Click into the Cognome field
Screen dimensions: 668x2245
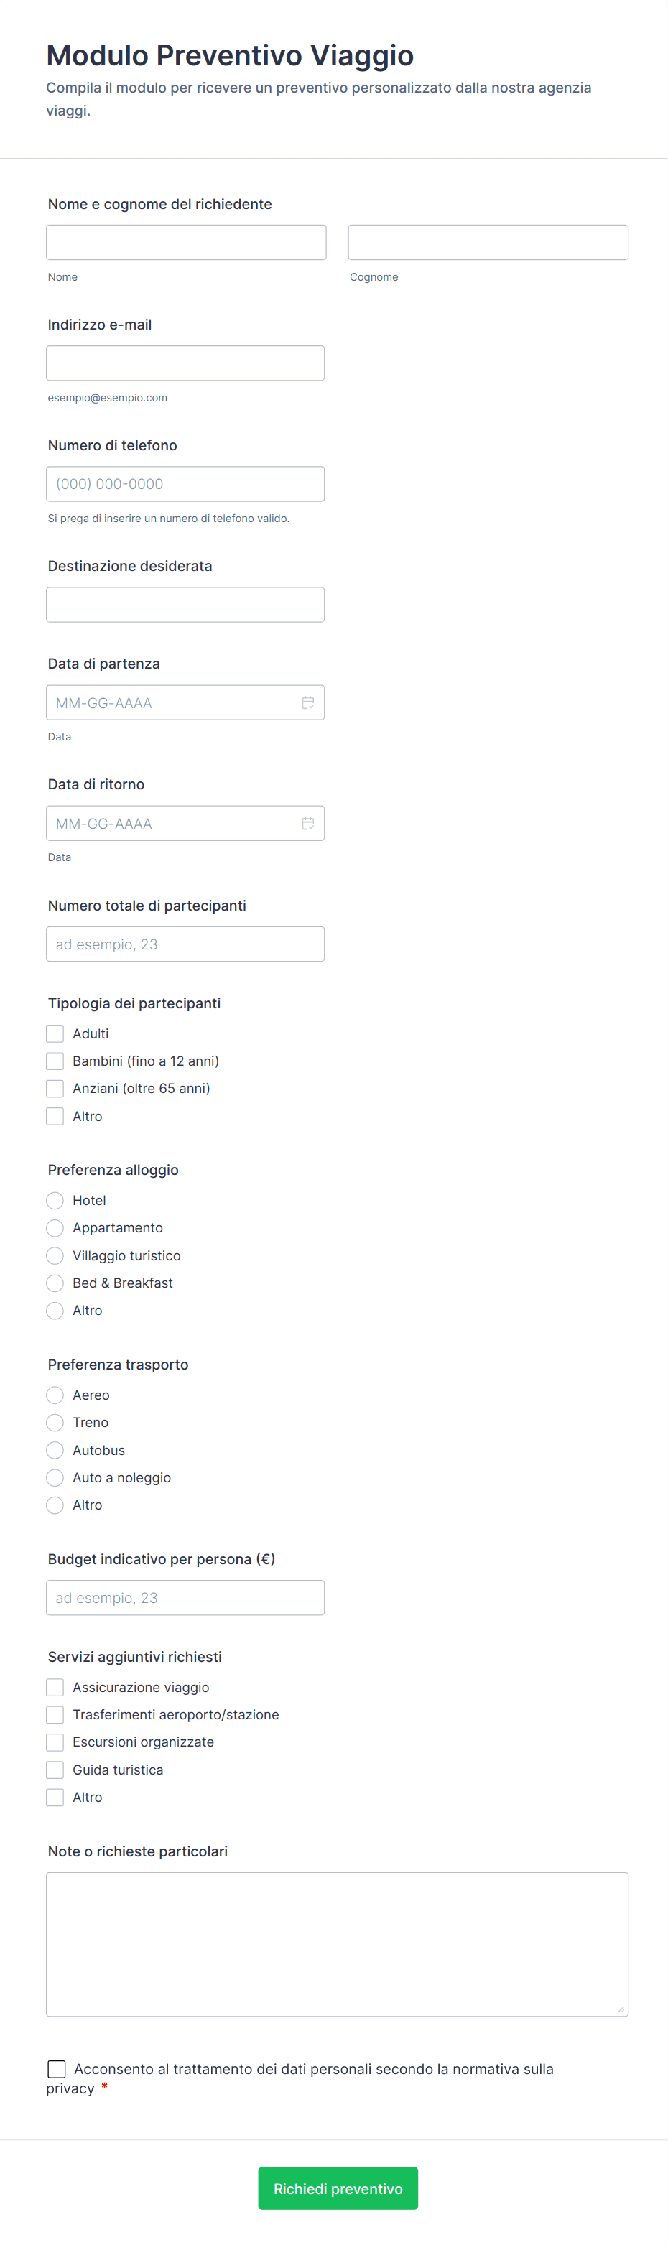pyautogui.click(x=488, y=242)
